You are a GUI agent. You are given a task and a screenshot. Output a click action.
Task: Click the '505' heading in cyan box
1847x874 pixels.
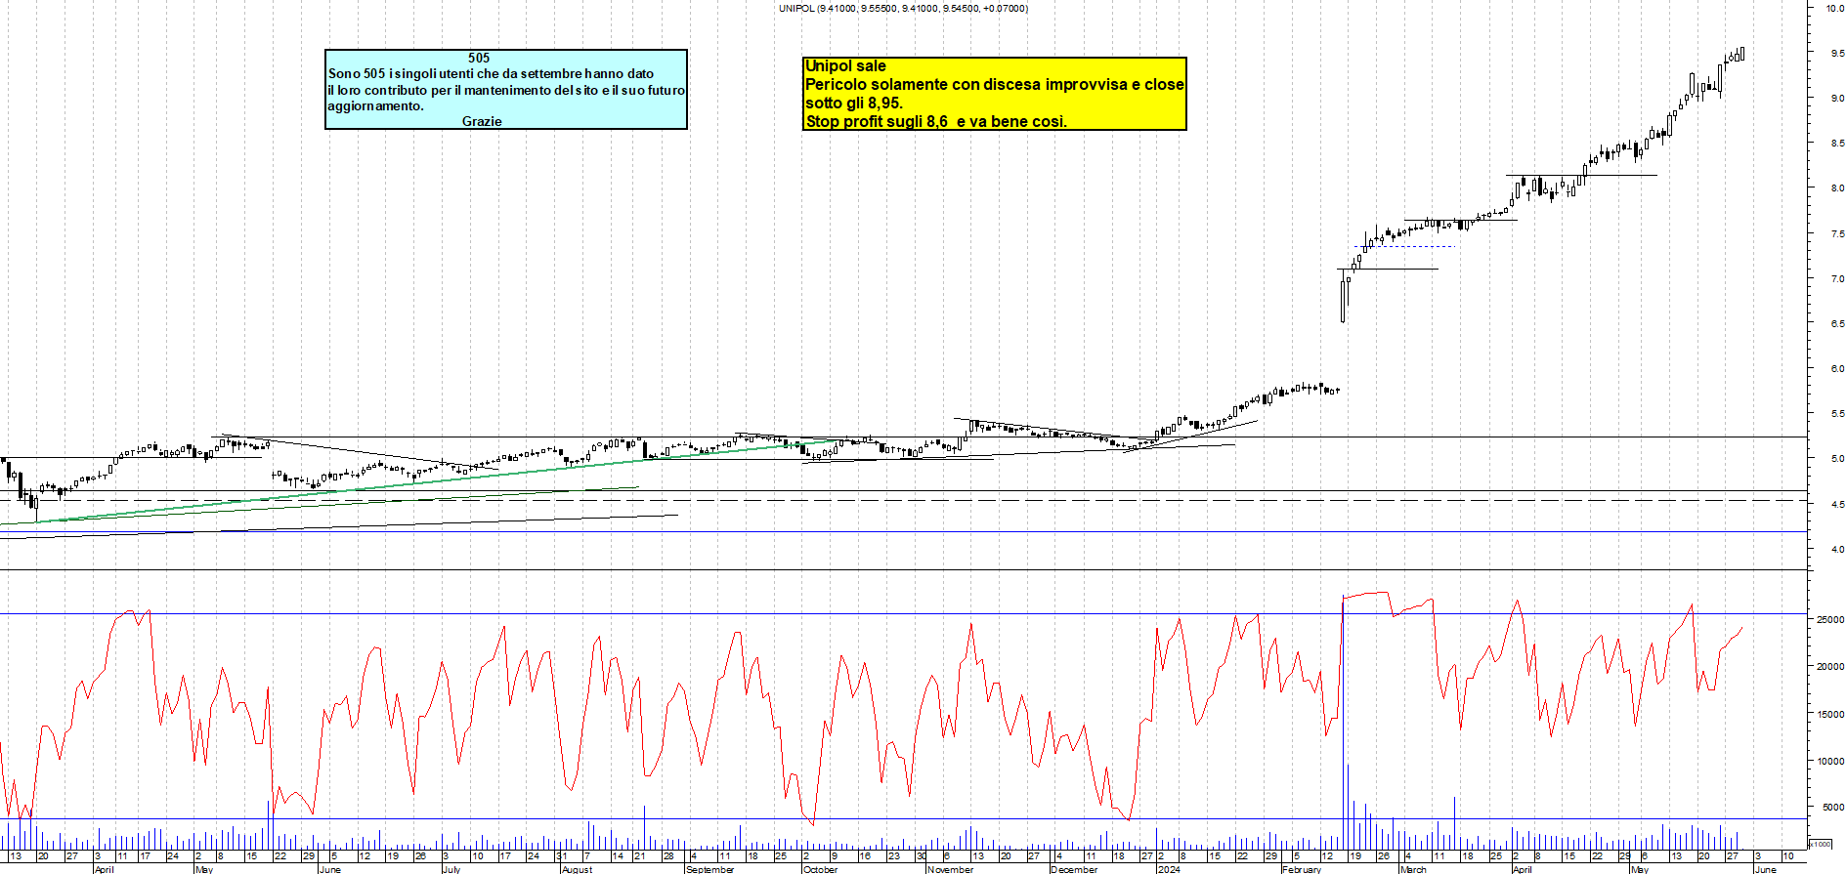(x=479, y=58)
